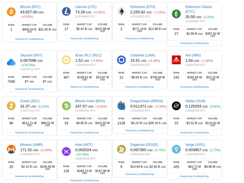This screenshot has height=183, width=244.
Task: Click the Skycoin rank value 7290
Action: (x=11, y=81)
